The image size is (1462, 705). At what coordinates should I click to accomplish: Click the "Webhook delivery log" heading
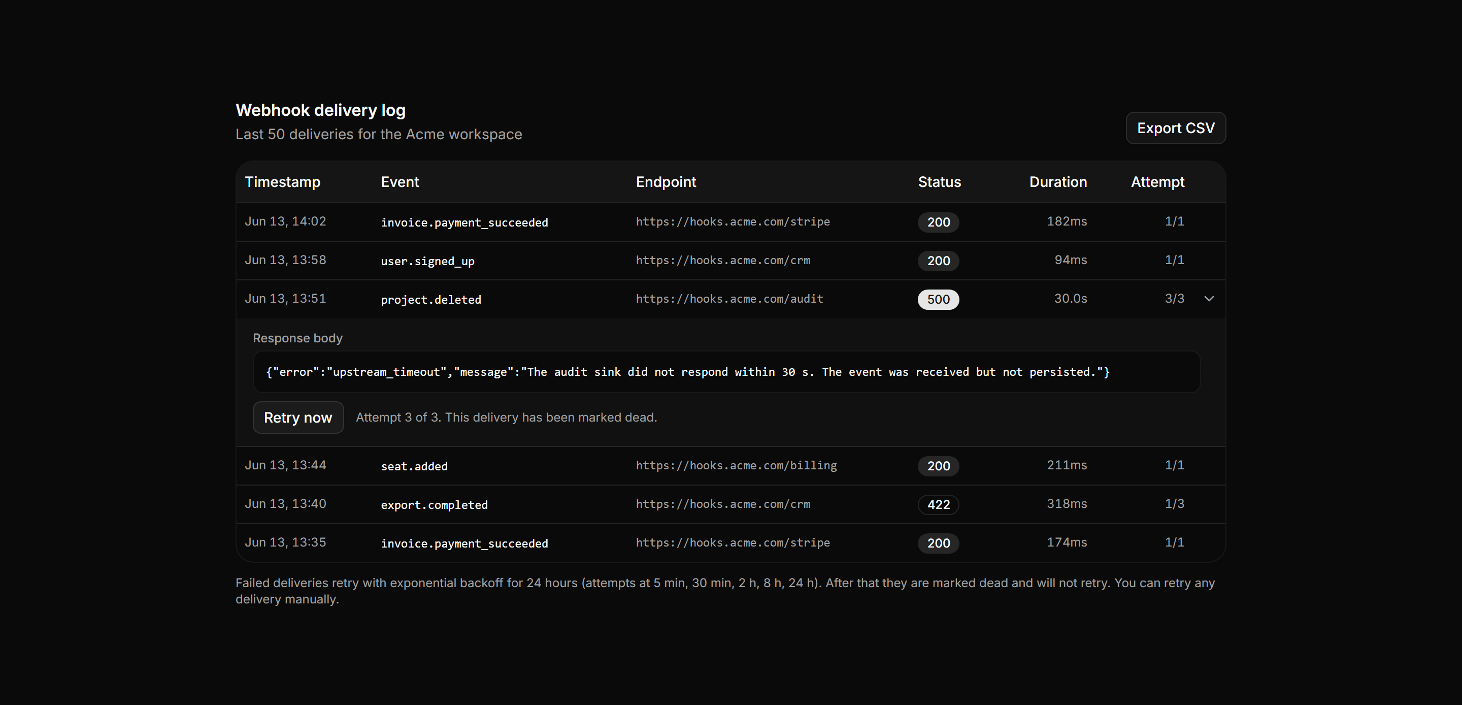[321, 110]
